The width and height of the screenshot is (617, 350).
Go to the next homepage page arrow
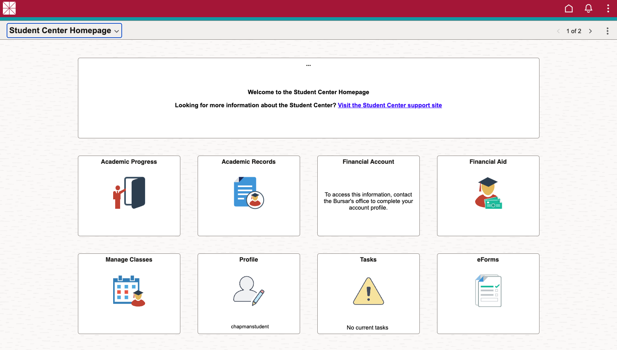590,31
